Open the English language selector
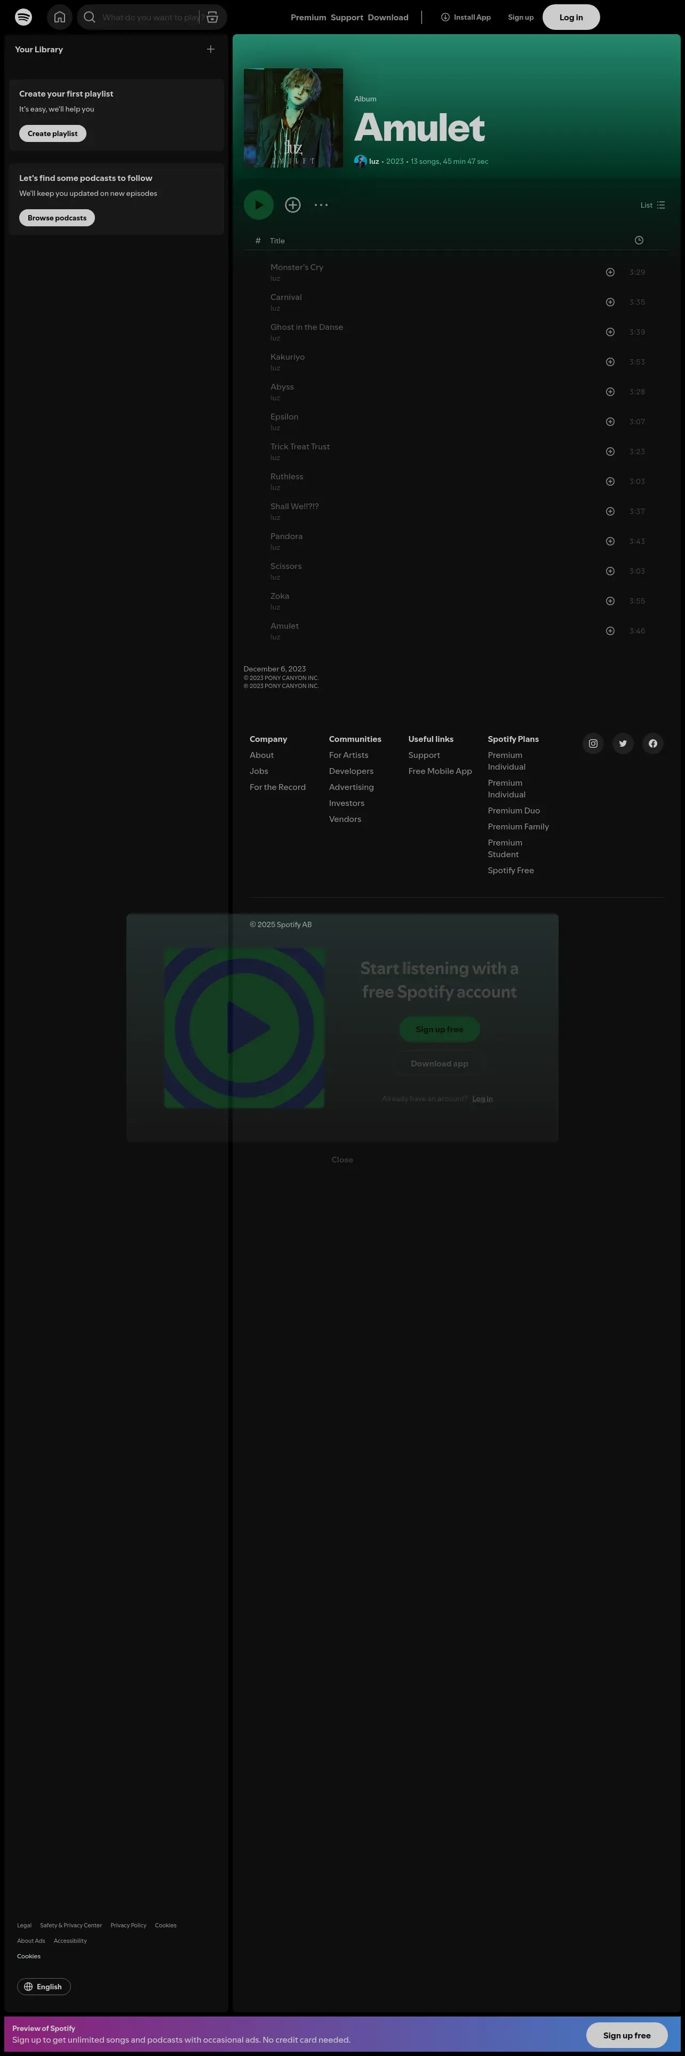Viewport: 685px width, 2056px height. pos(44,1987)
